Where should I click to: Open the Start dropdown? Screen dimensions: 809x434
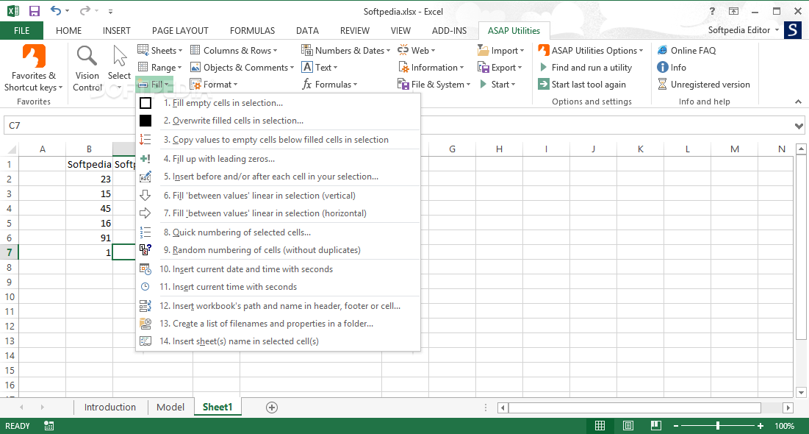(x=497, y=84)
